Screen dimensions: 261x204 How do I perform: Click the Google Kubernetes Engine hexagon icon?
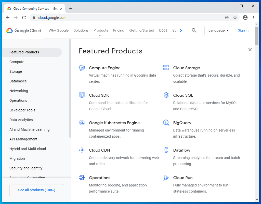(82, 123)
